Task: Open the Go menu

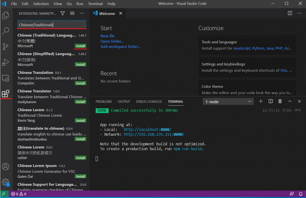Action: [x=69, y=4]
